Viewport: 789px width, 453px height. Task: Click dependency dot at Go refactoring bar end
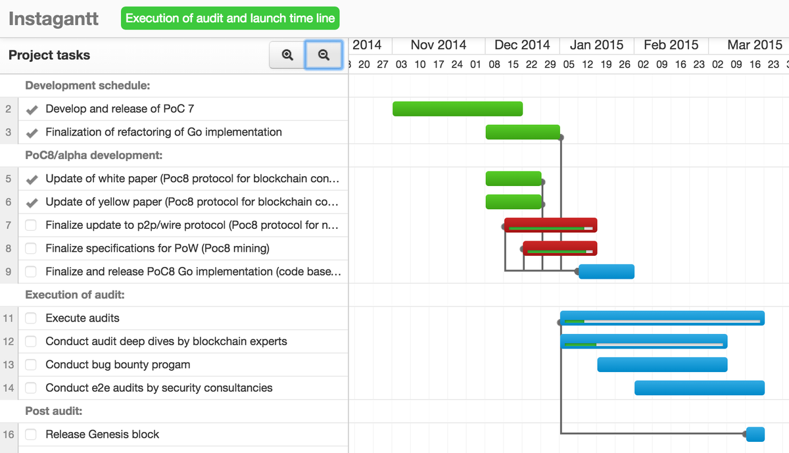561,137
